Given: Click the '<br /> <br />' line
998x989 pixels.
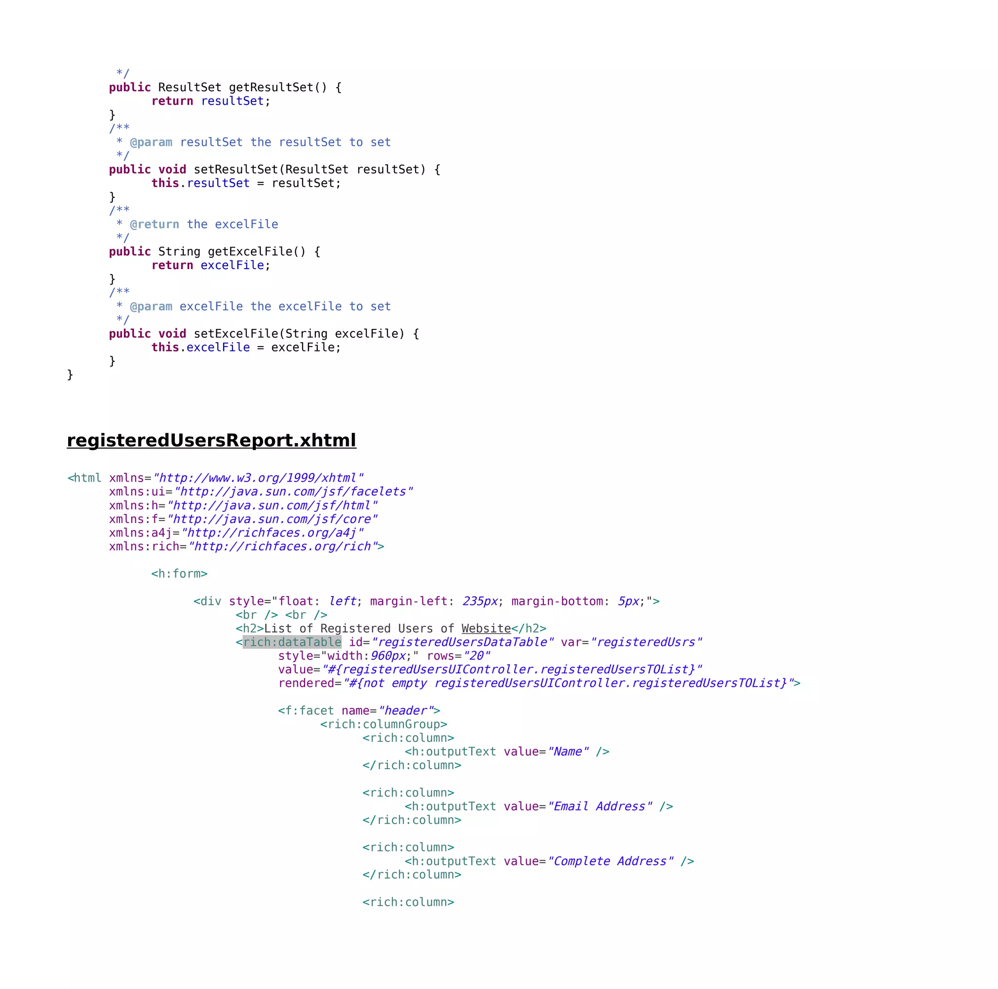Looking at the screenshot, I should [x=282, y=615].
